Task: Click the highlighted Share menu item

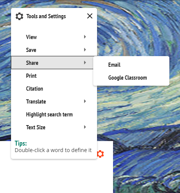Action: 52,63
